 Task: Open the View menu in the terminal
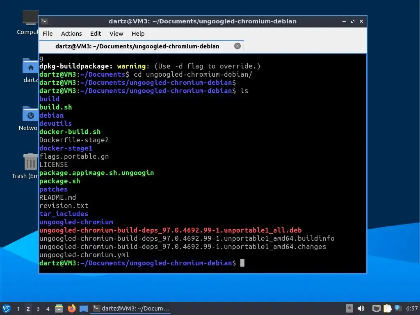point(116,34)
